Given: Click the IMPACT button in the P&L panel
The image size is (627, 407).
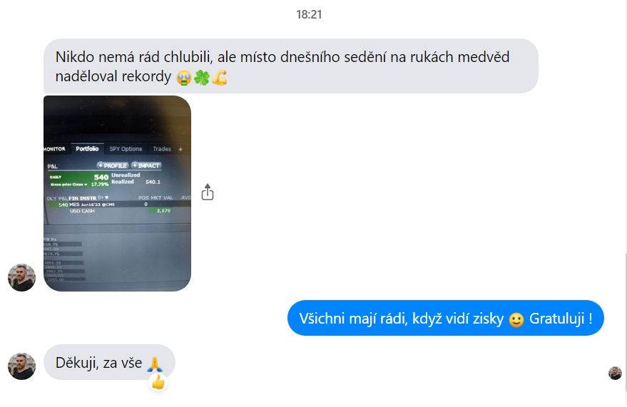Looking at the screenshot, I should (146, 165).
